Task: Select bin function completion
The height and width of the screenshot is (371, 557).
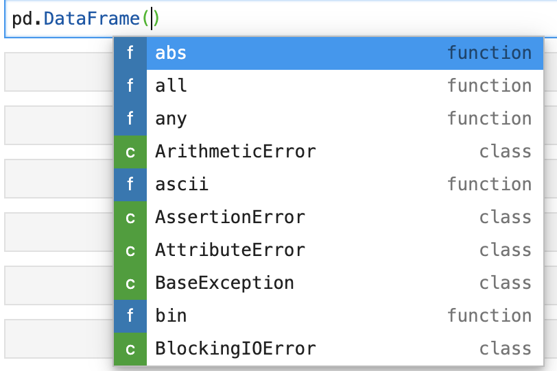Action: pyautogui.click(x=329, y=316)
